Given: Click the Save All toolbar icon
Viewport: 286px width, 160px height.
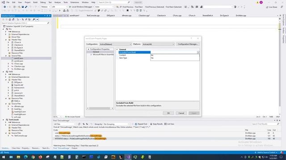Looking at the screenshot, I should coord(26,7).
